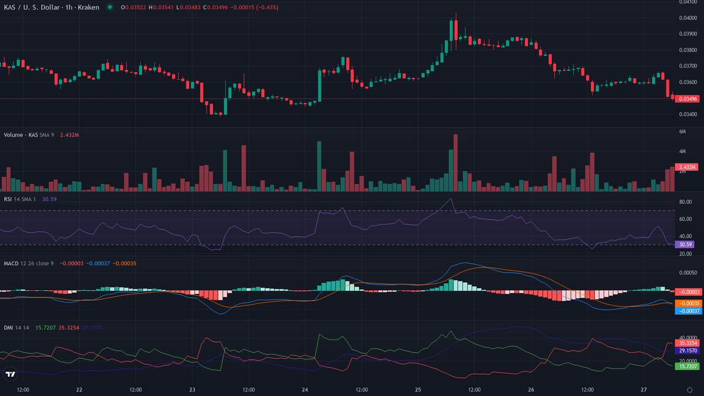The image size is (704, 396).
Task: Click date 23 on the time axis
Action: coord(192,390)
